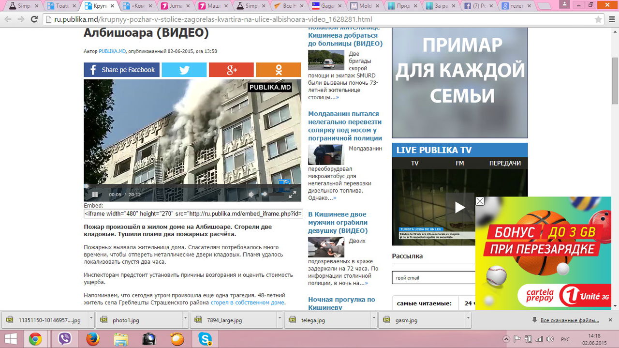Screen dimensions: 619x348
Task: Expand options arrow for gasm.jpg download
Action: tap(469, 320)
